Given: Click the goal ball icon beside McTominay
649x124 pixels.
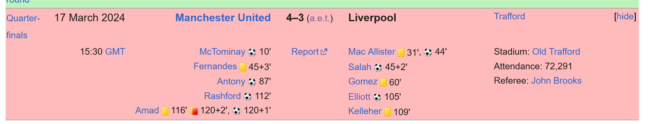Looking at the screenshot, I should (252, 52).
